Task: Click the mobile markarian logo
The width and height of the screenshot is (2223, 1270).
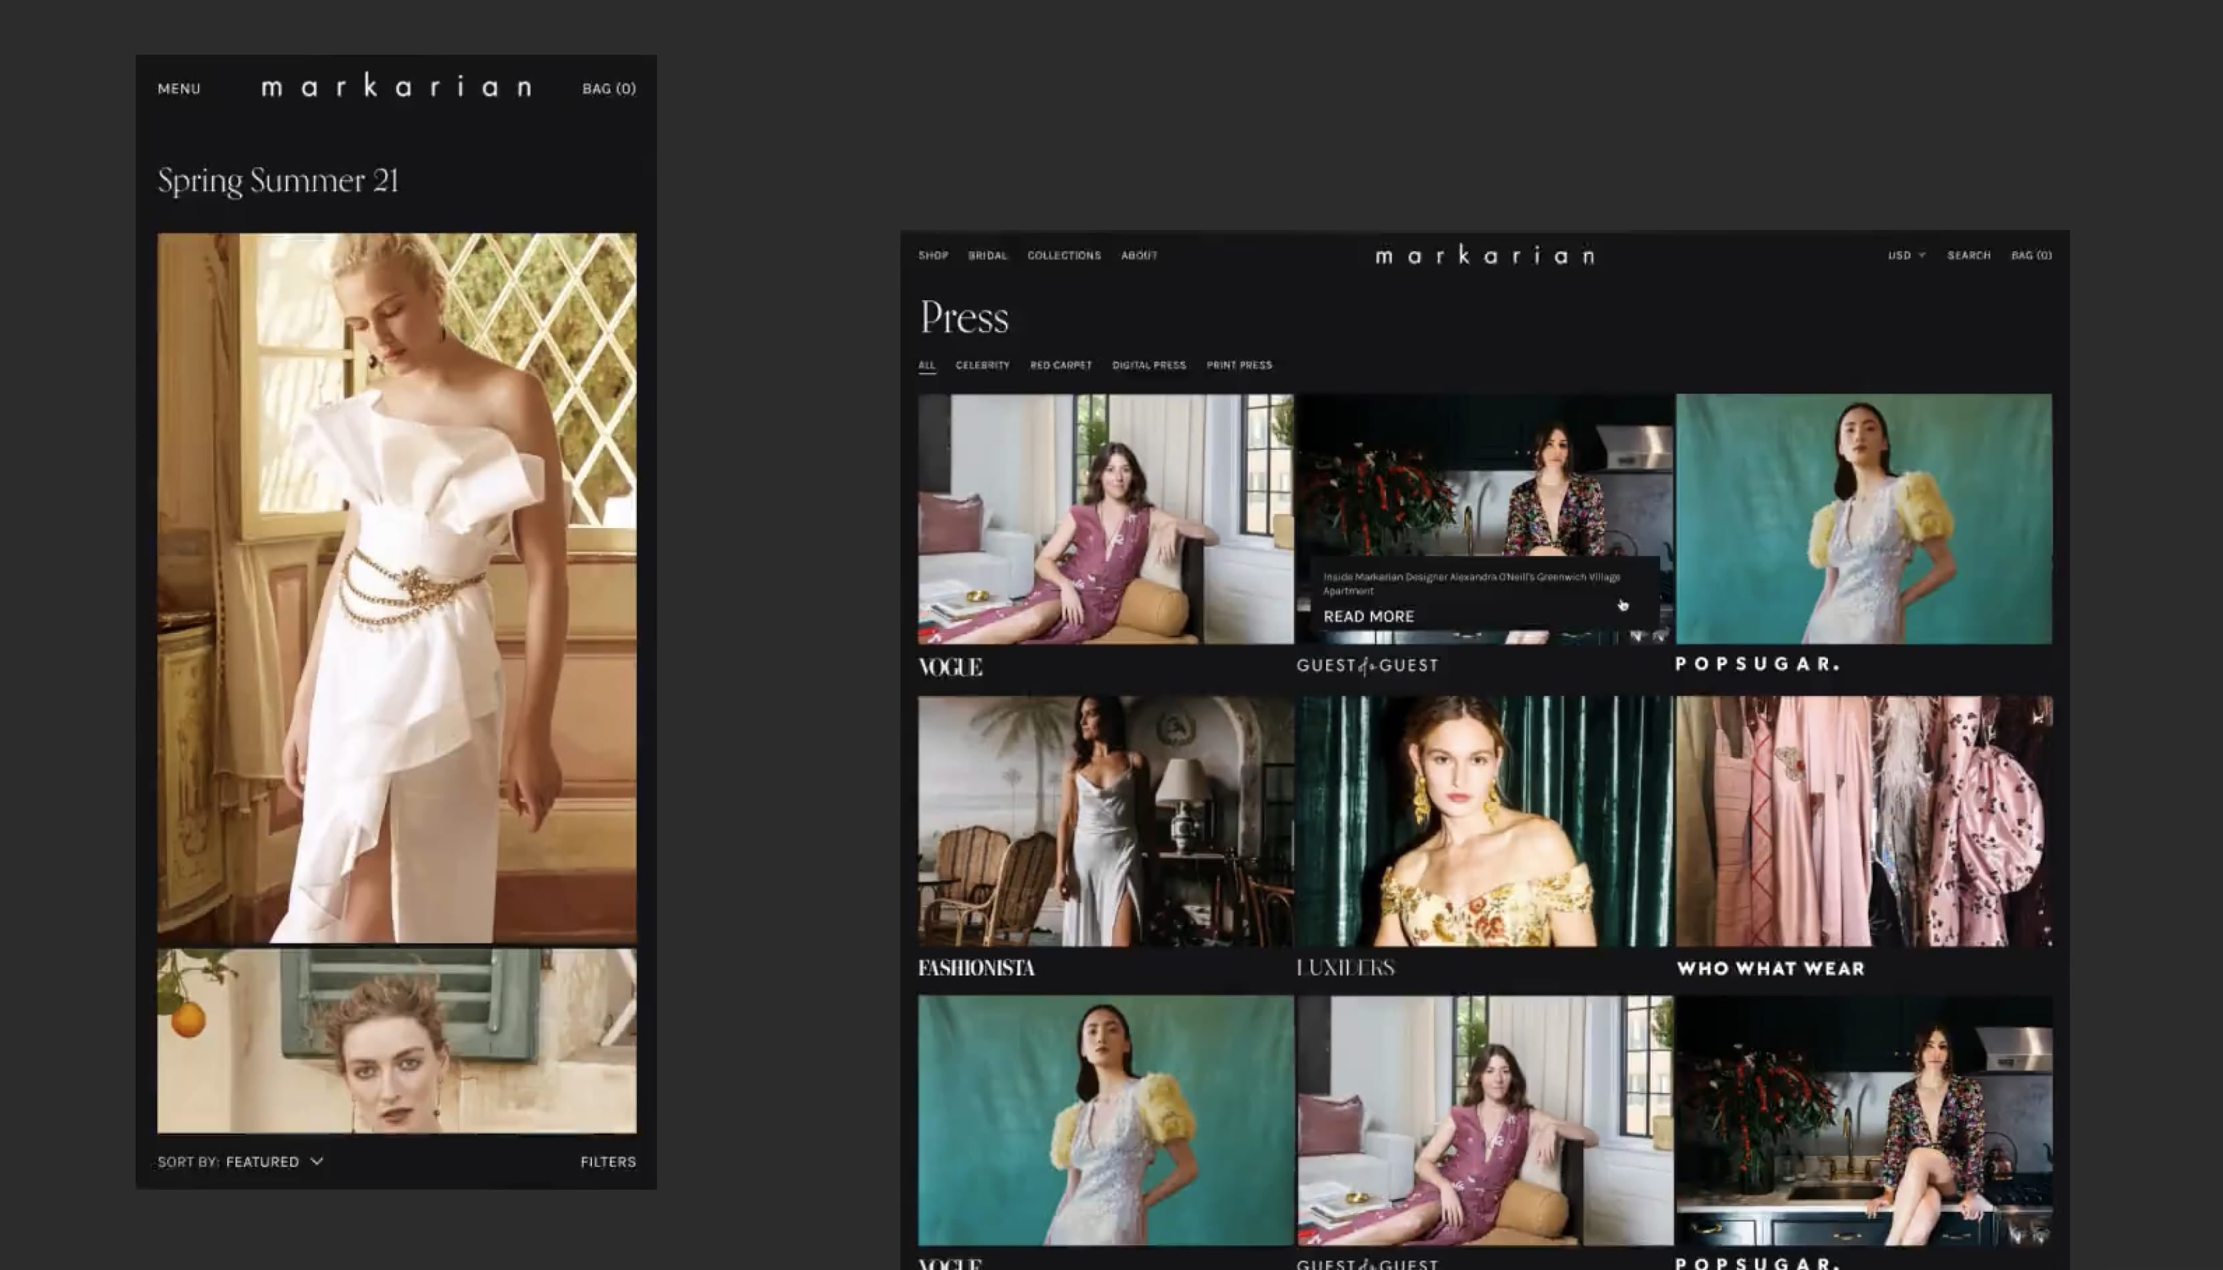Action: click(x=397, y=86)
